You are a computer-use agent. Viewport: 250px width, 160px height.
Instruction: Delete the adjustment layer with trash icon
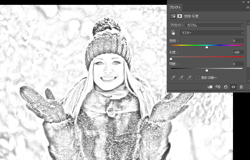(x=241, y=87)
